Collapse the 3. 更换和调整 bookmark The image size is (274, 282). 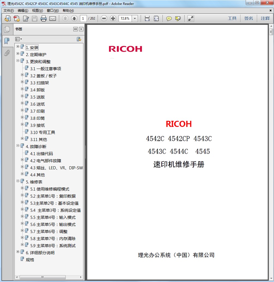pyautogui.click(x=18, y=61)
